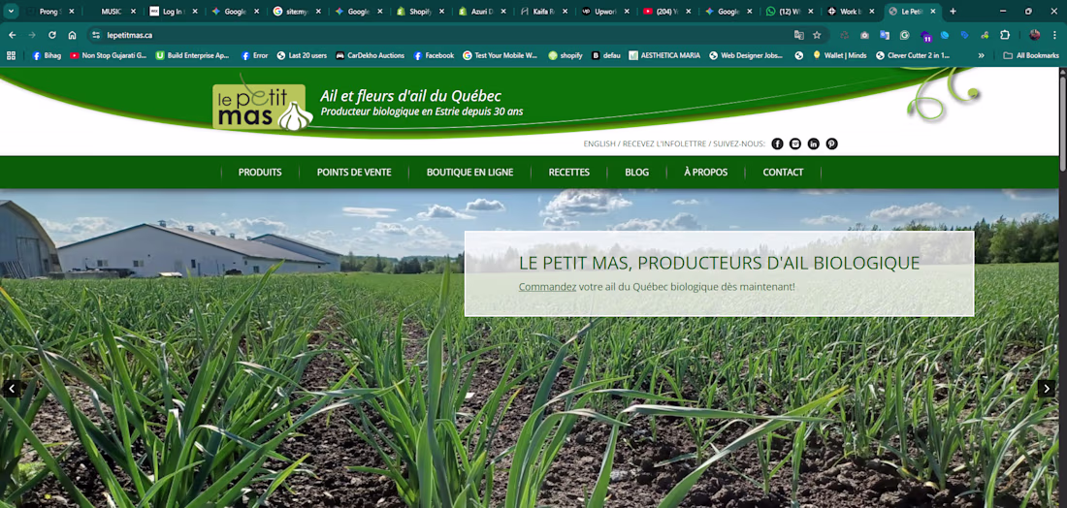This screenshot has height=508, width=1067.
Task: Open the Test Your Mobile W... bookmark
Action: coord(501,56)
